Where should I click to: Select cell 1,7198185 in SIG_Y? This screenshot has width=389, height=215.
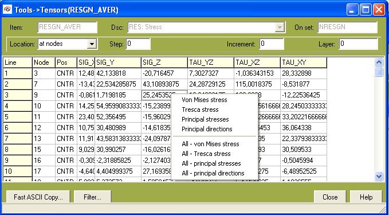118,95
